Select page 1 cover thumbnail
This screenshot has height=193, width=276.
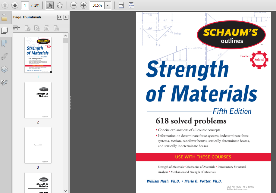(x=38, y=55)
